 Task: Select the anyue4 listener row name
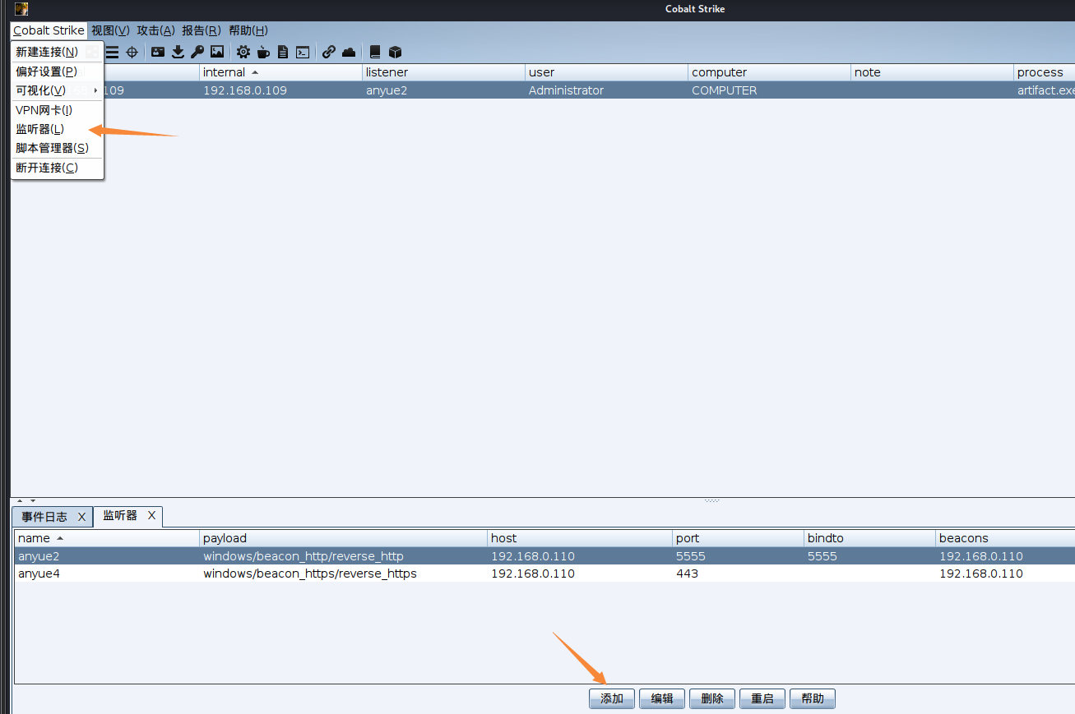[x=39, y=574]
